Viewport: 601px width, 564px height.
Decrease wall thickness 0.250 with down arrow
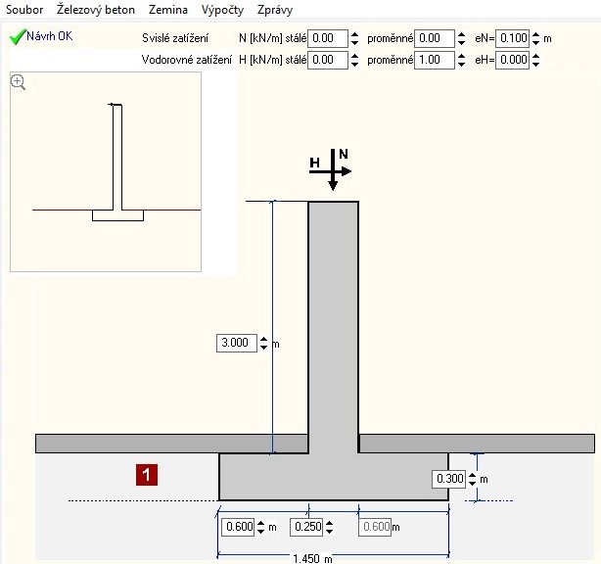click(329, 531)
